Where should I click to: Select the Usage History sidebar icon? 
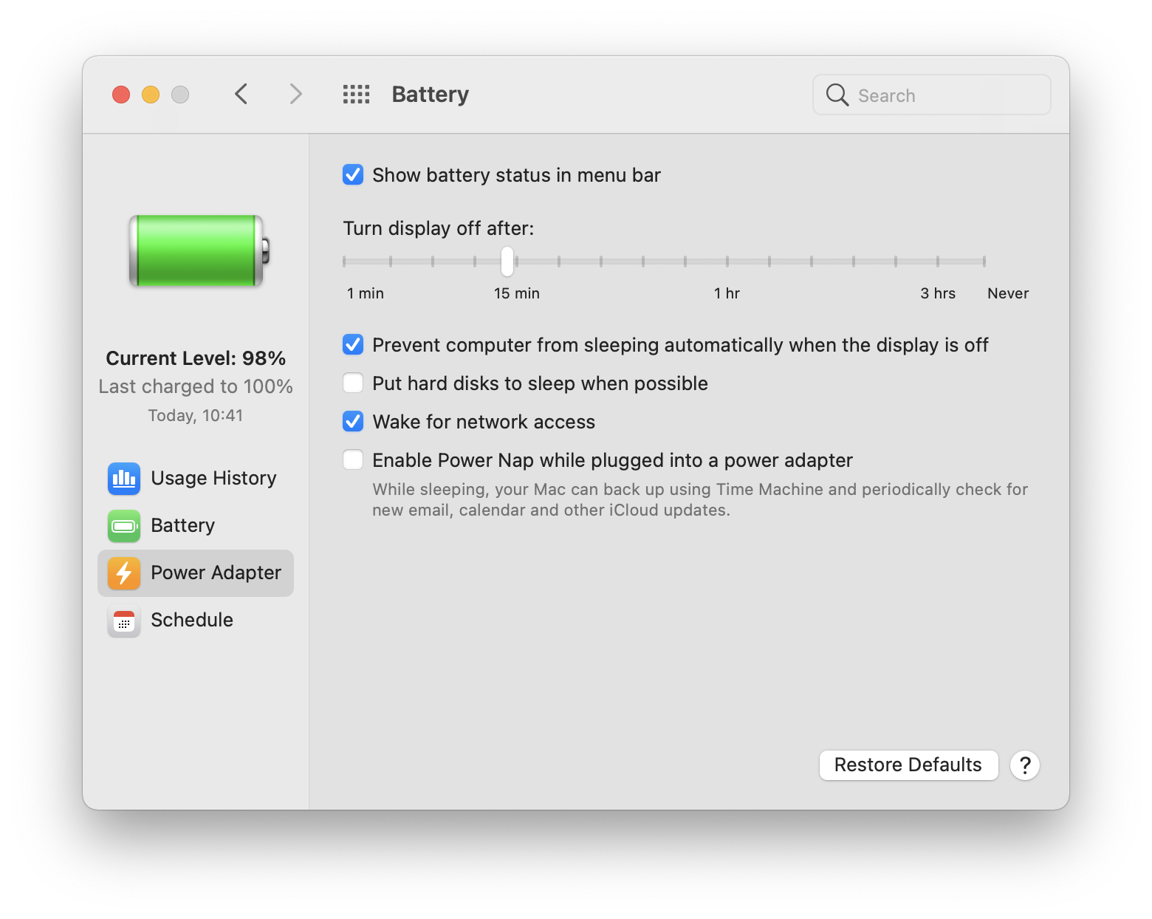[123, 479]
